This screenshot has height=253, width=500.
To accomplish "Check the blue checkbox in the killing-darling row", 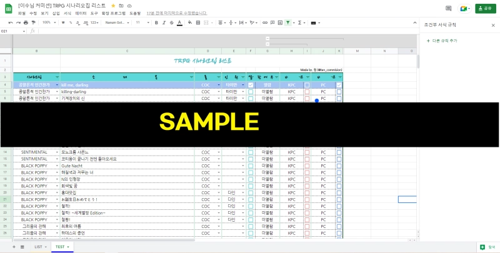I will click(251, 91).
